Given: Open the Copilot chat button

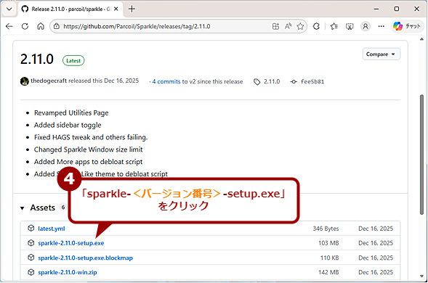Looking at the screenshot, I should [406, 26].
